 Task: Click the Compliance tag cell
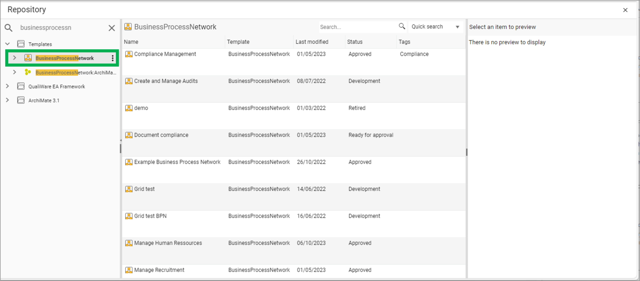coord(414,54)
